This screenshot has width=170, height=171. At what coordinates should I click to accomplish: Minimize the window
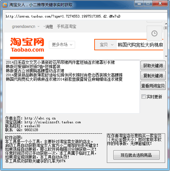(139, 4)
